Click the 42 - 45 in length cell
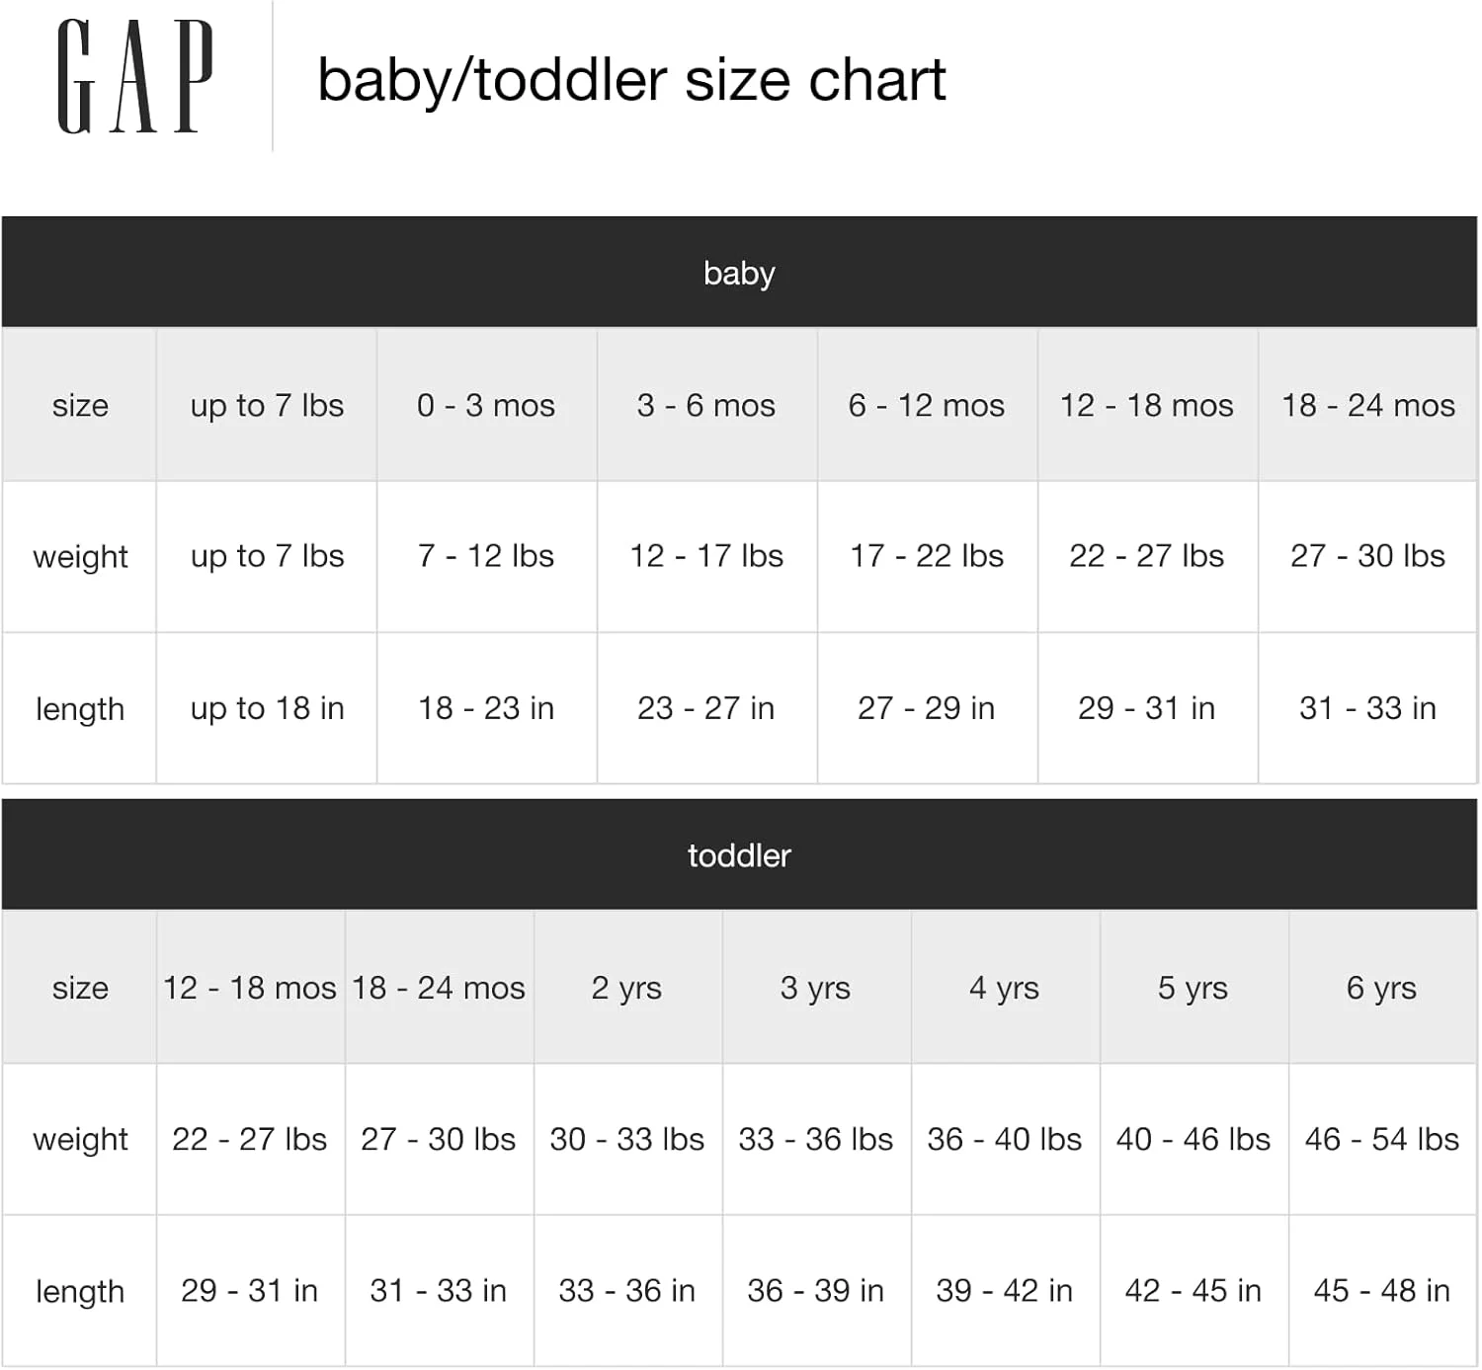Viewport: 1482px width, 1370px height. point(1194,1291)
